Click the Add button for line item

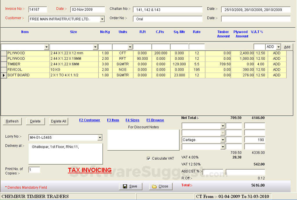click(x=287, y=47)
